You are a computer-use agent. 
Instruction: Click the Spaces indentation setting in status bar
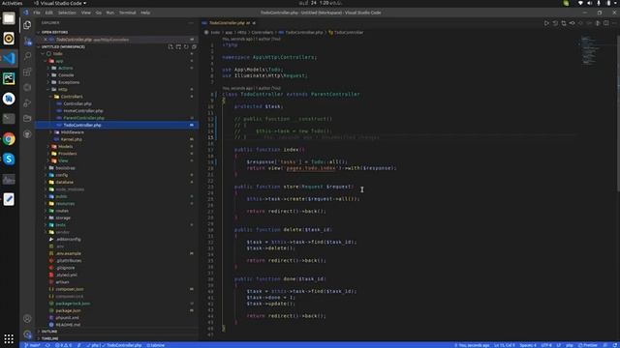[528, 345]
